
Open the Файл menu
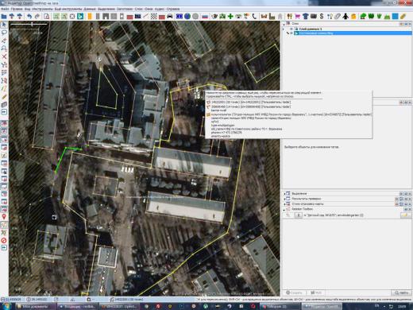[5, 9]
